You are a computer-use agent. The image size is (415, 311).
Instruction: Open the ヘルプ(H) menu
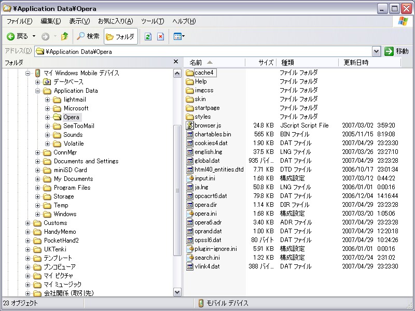(x=184, y=21)
